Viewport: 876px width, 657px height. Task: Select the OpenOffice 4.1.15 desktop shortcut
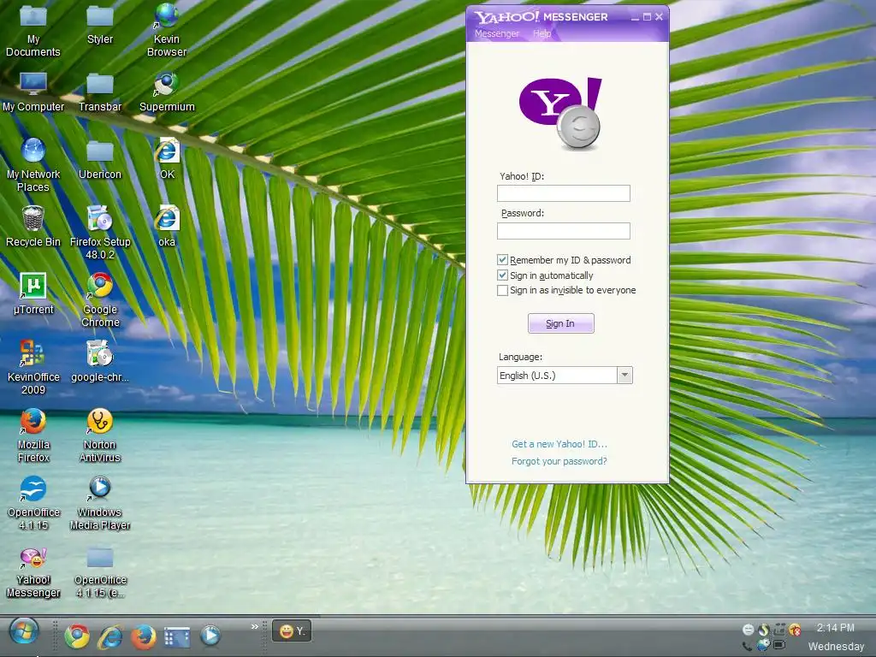[33, 503]
